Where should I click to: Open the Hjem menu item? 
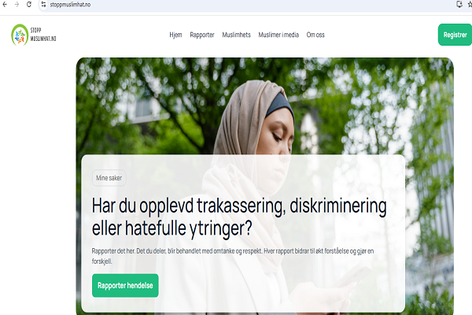point(175,35)
